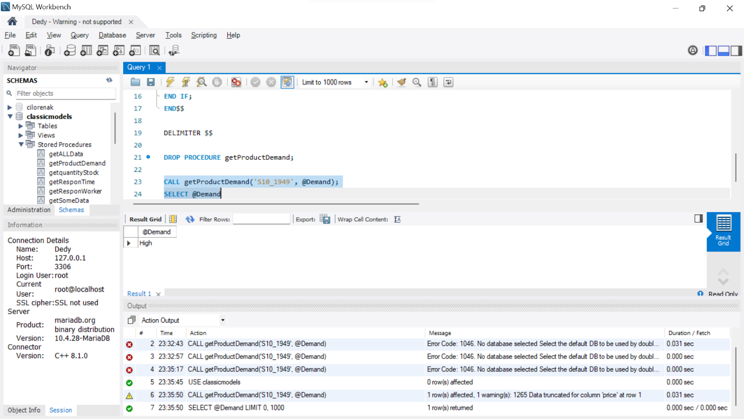Click the editor horizontal scrollbar
The height and width of the screenshot is (419, 744).
276,203
